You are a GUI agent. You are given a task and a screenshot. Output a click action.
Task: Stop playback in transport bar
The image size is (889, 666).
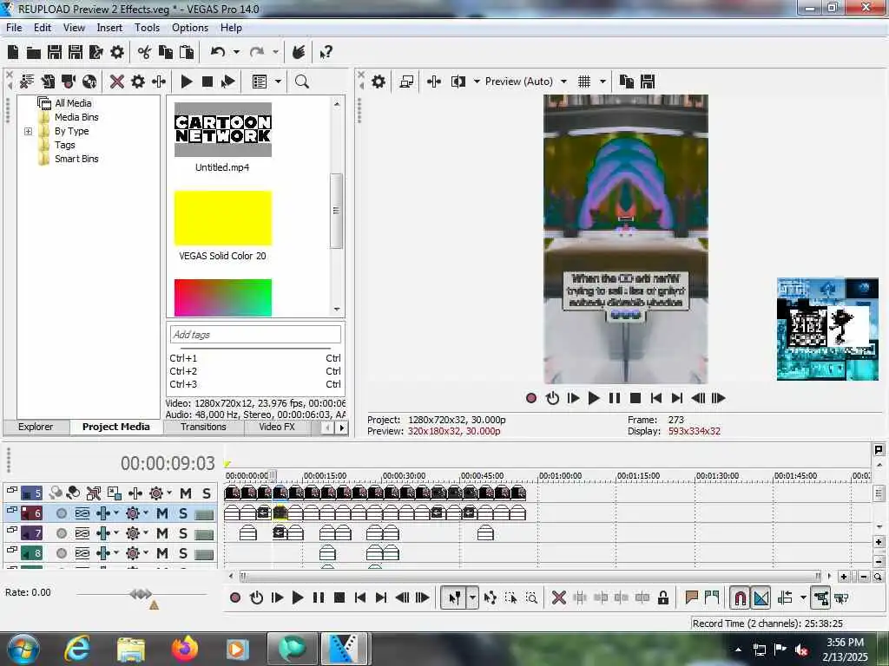coord(339,597)
